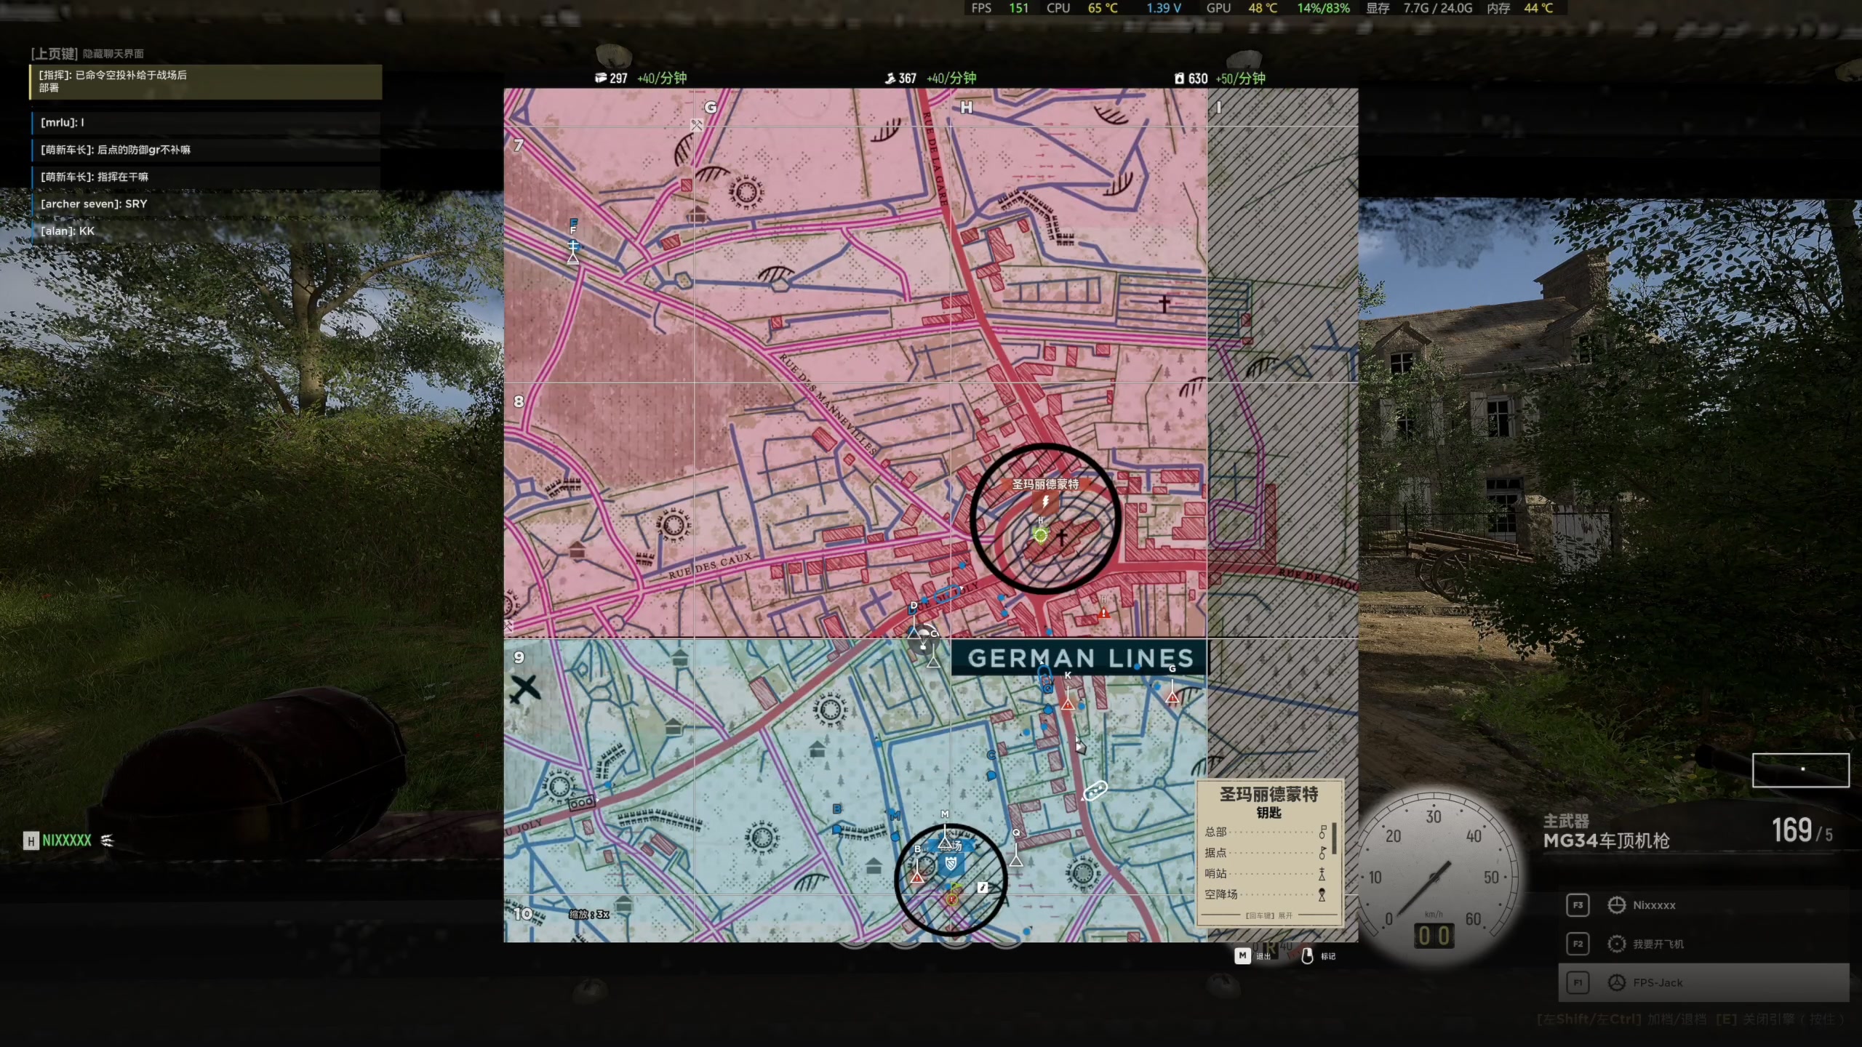Click the [mrlu] chat message

coord(206,123)
